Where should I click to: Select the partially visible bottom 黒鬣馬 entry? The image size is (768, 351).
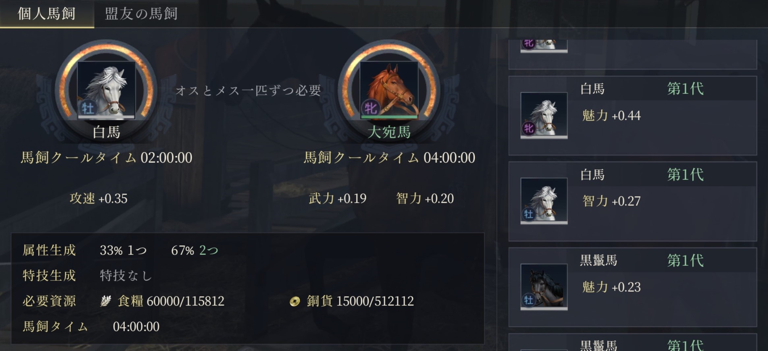click(633, 342)
